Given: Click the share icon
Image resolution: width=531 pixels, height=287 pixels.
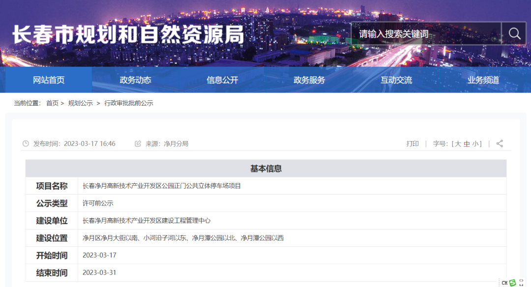Looking at the screenshot, I should click(x=500, y=143).
